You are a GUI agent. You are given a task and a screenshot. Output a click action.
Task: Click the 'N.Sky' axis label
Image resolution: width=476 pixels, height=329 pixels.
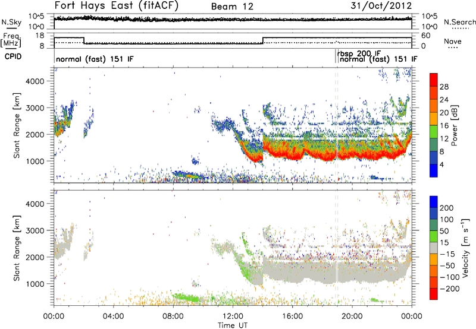pyautogui.click(x=11, y=22)
